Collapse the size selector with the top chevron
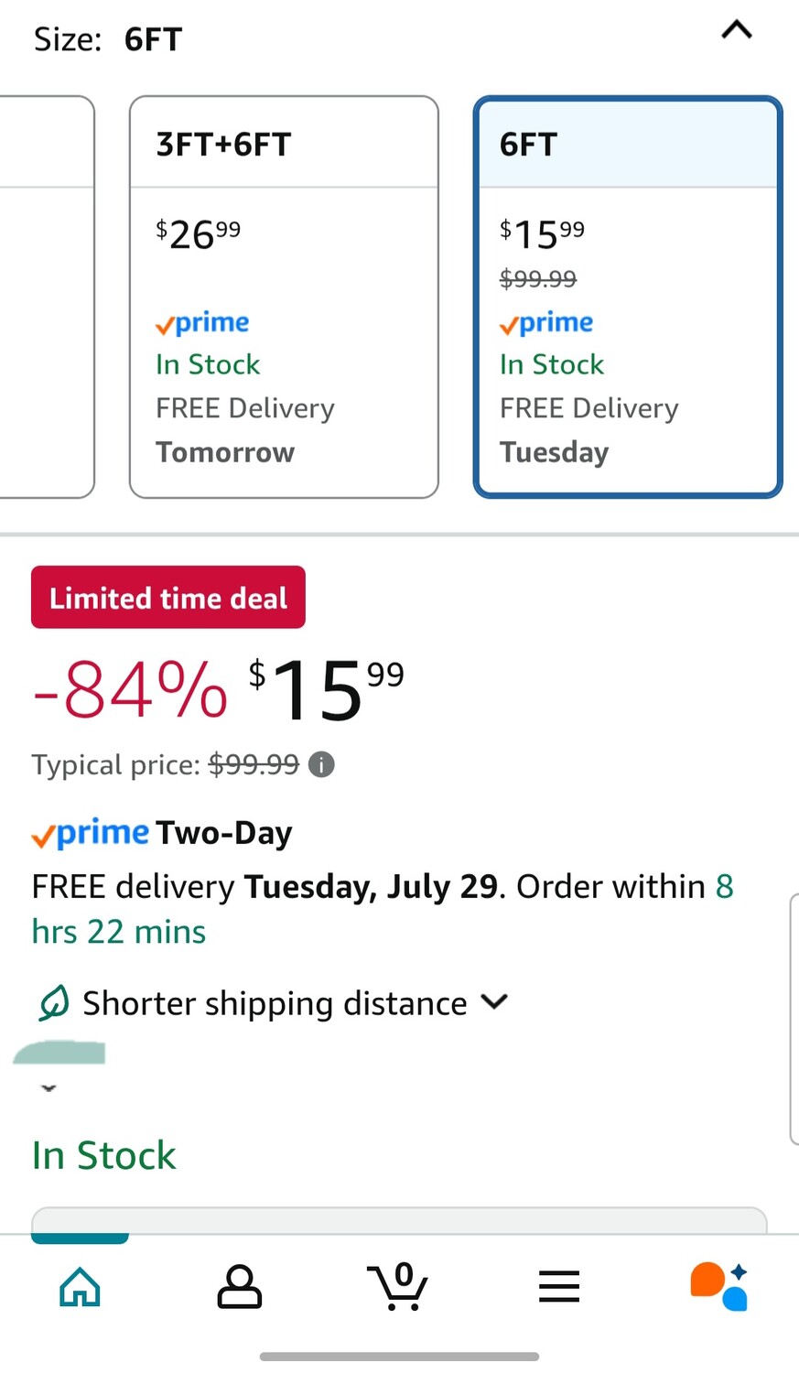This screenshot has width=799, height=1373. [x=736, y=30]
